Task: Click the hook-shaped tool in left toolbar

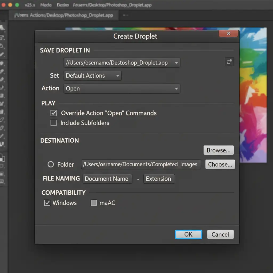Action: (2, 87)
